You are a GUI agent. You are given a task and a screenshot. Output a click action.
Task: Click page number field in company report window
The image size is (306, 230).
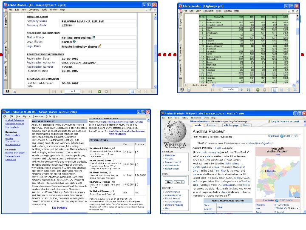pyautogui.click(x=72, y=91)
